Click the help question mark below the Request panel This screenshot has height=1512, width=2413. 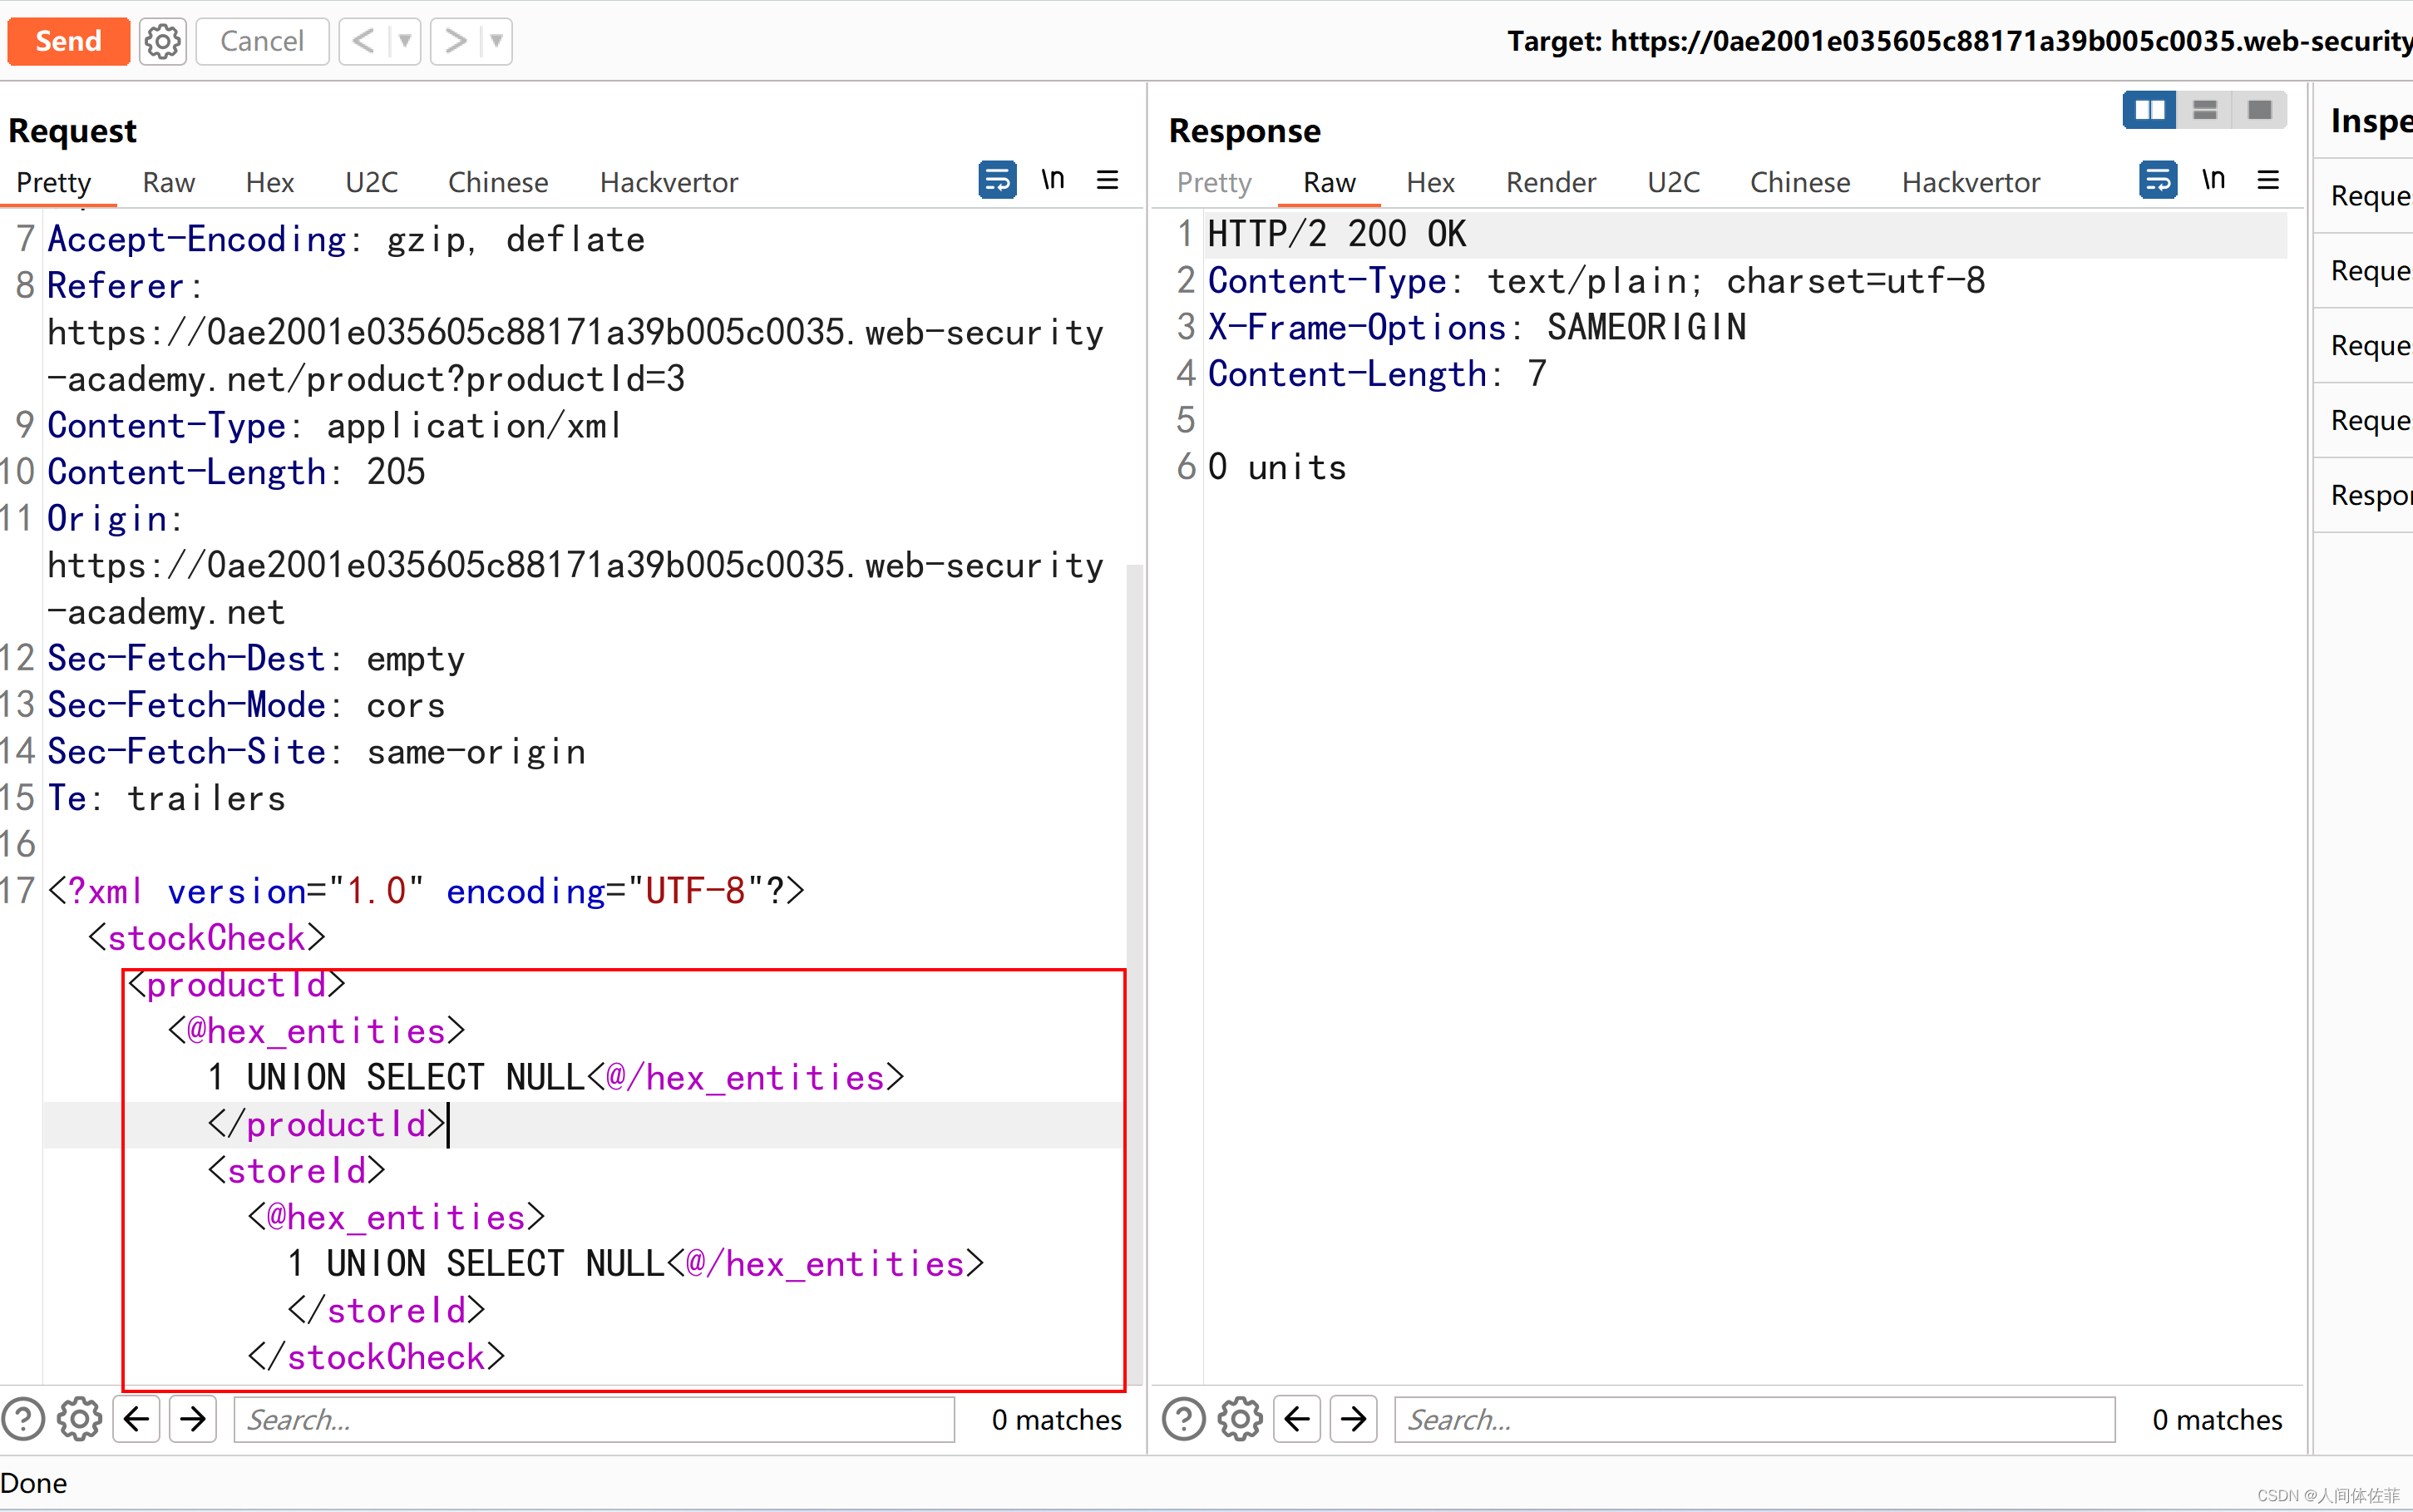pos(23,1419)
